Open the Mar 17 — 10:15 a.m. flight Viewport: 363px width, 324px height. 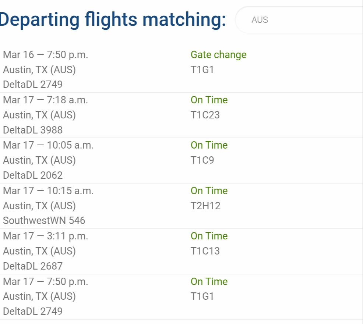pyautogui.click(x=48, y=191)
